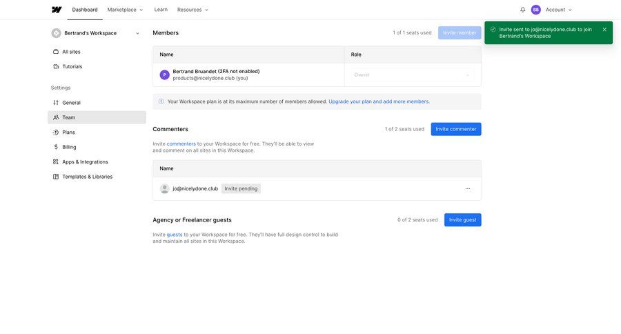Click Agency or Freelancer guests heading
Screen dimensions: 621x334
(192, 220)
